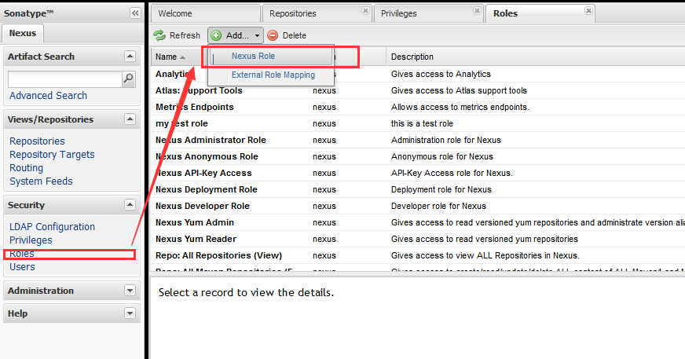
Task: Choose Nexus Role from Add menu
Action: [271, 56]
